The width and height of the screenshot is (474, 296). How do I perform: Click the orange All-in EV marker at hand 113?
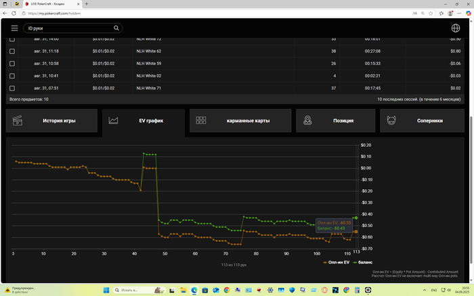356,231
